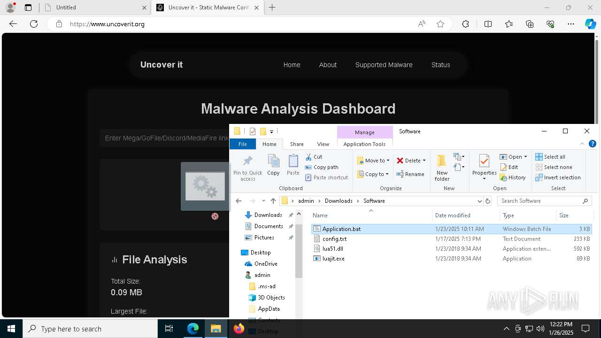The width and height of the screenshot is (601, 338).
Task: Open Edge settings and more menu
Action: 571,24
